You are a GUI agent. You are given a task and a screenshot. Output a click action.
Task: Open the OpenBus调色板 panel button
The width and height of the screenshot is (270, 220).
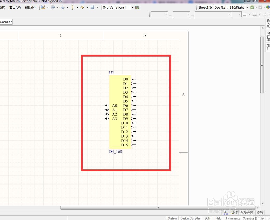pyautogui.click(x=253, y=218)
